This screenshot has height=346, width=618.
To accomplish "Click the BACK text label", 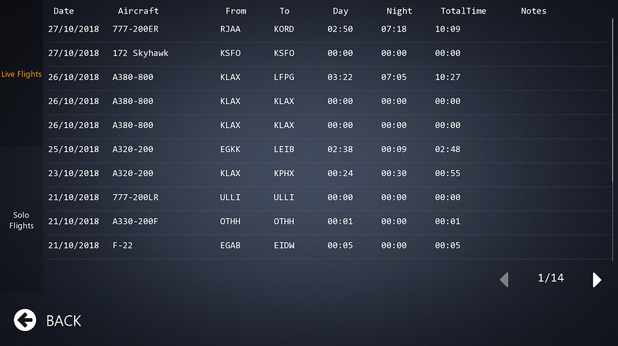I will tap(63, 321).
